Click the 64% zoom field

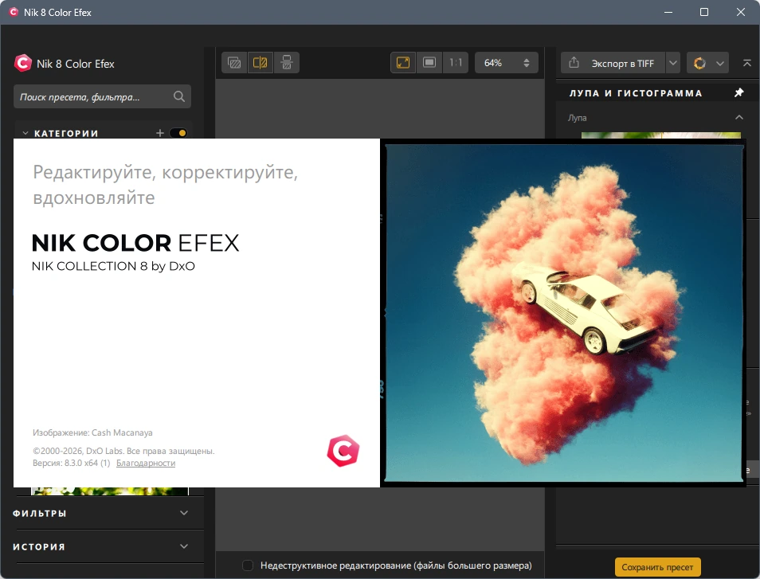[x=506, y=62]
